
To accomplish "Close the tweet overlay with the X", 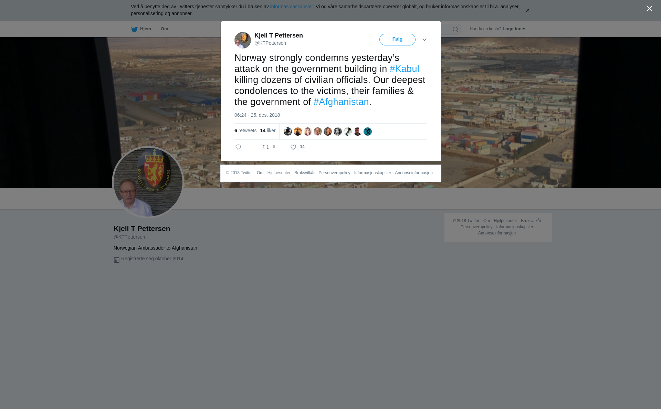I will [x=649, y=9].
